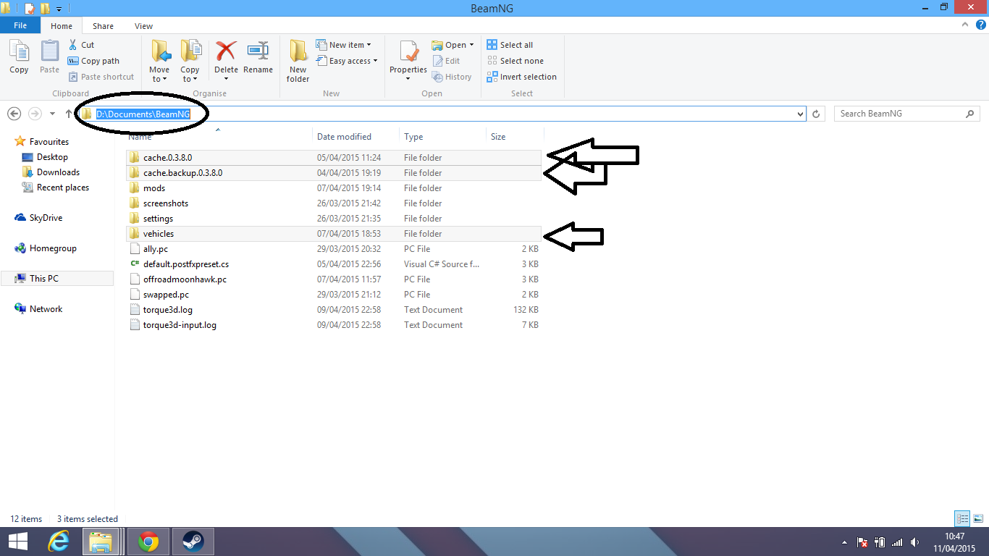Open the Easy access dropdown
Viewport: 989px width, 556px height.
pyautogui.click(x=348, y=61)
